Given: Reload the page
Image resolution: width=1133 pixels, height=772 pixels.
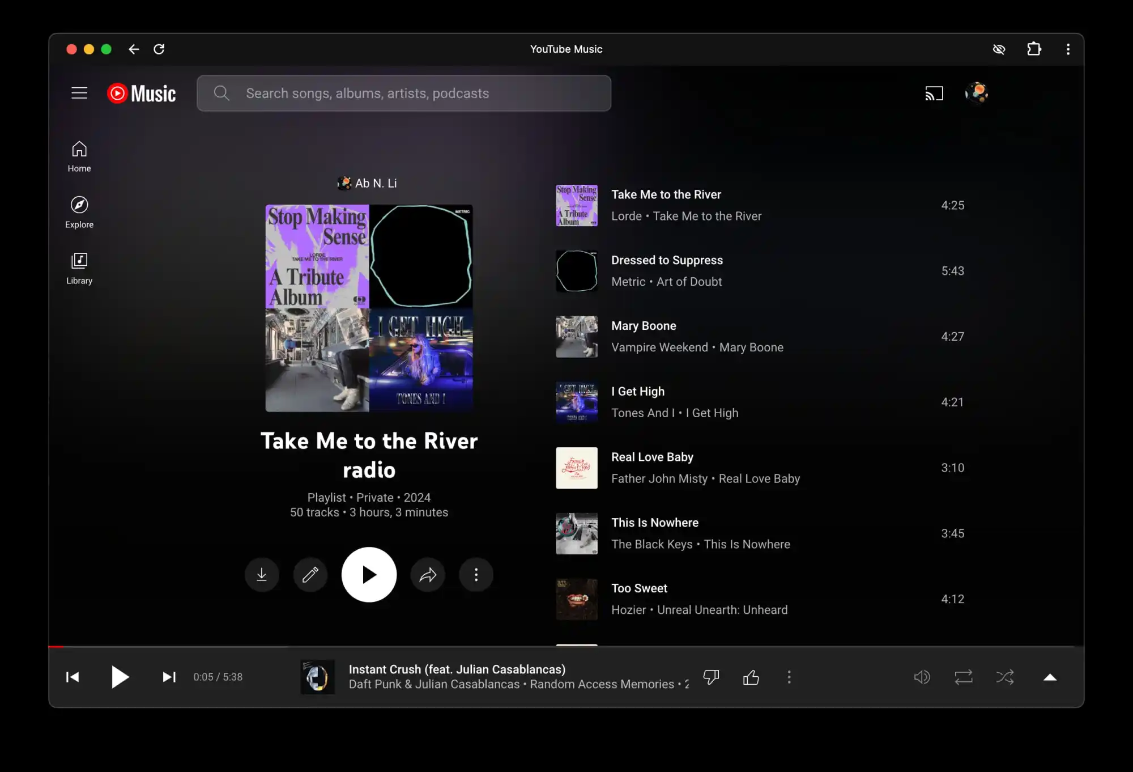Looking at the screenshot, I should (159, 49).
